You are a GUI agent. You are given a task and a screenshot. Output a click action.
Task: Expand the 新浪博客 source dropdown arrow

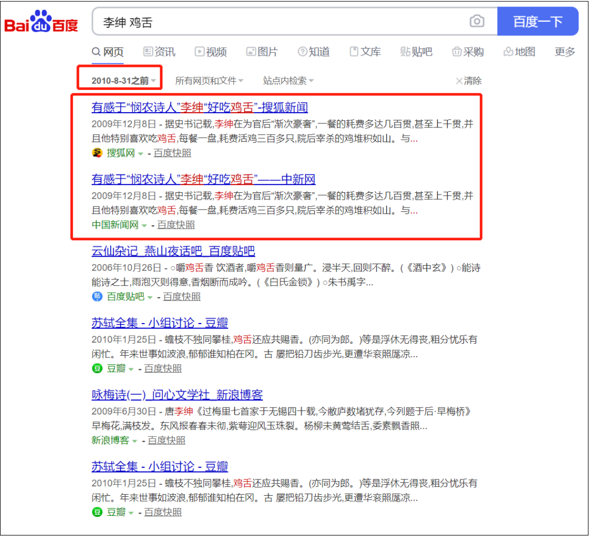click(x=135, y=441)
